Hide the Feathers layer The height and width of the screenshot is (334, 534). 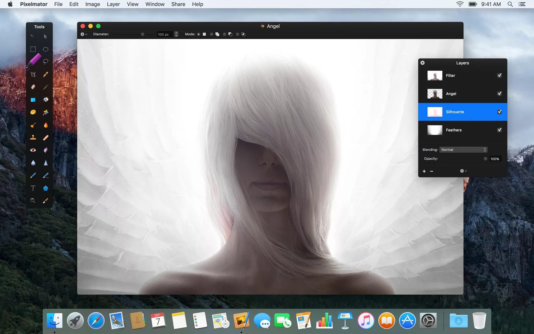click(x=499, y=130)
